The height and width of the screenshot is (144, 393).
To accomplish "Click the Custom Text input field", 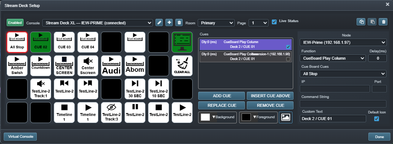I will [333, 119].
